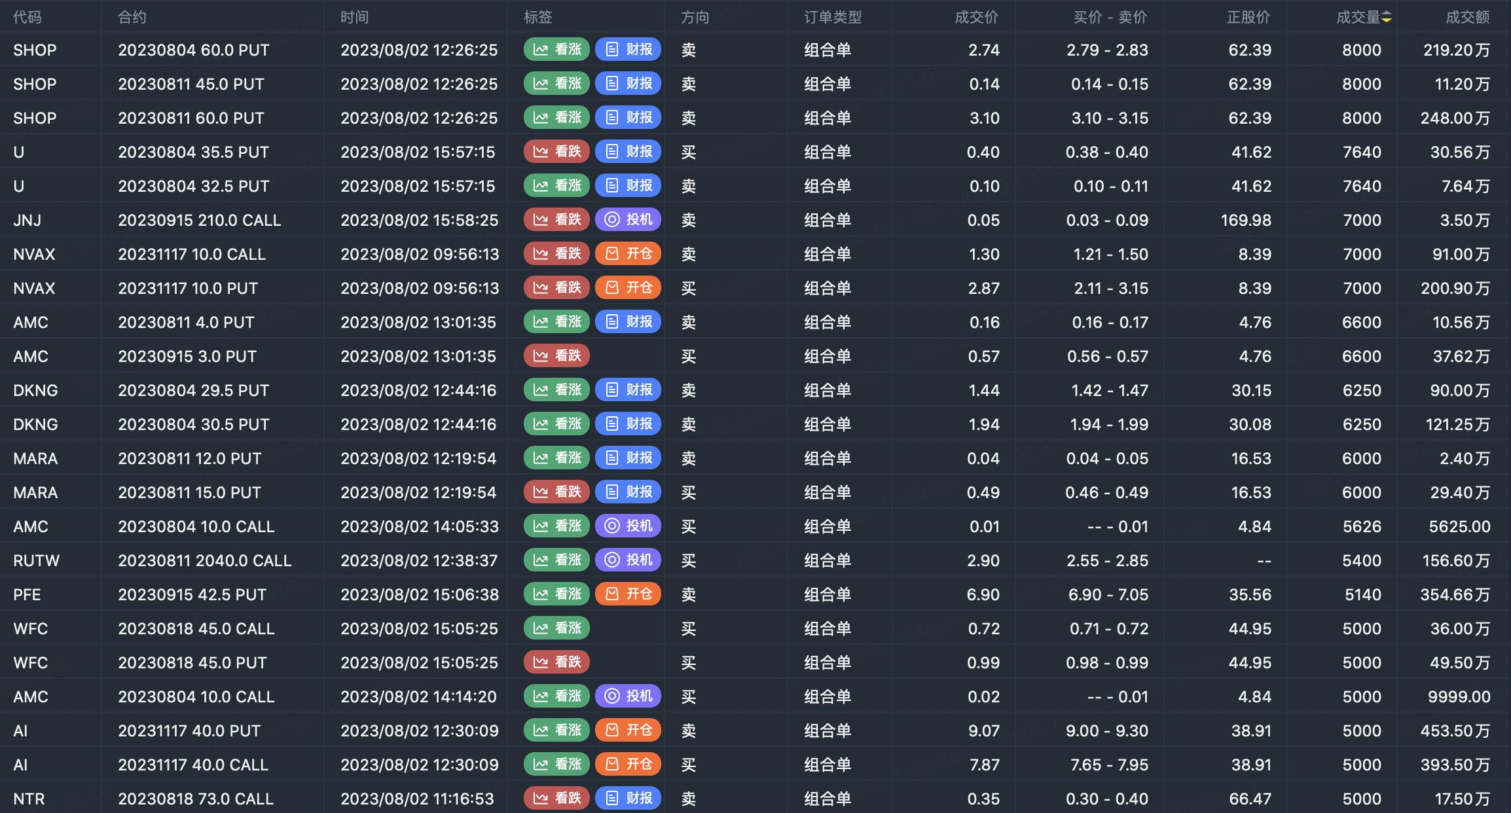Click contract 20231117 40.0 CALL

coord(193,765)
